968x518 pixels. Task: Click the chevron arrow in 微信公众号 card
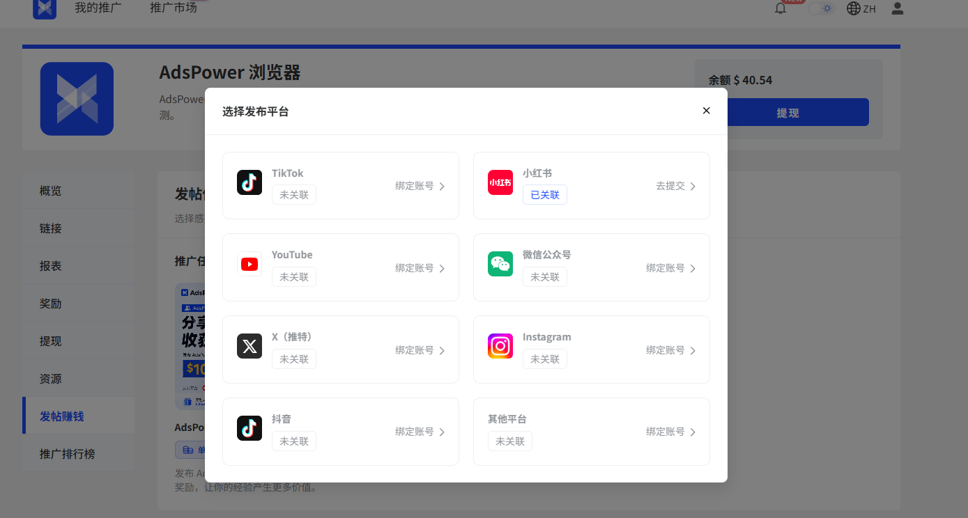pyautogui.click(x=693, y=269)
